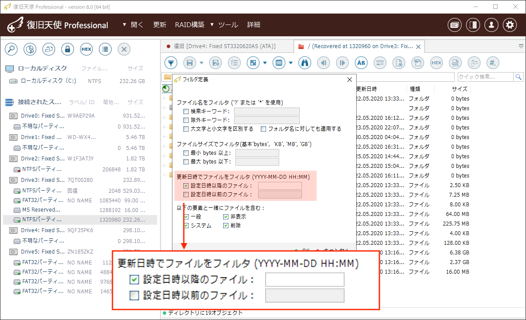Screen dimensions: 526x320
Task: Open the 詳細 menu
Action: point(254,25)
